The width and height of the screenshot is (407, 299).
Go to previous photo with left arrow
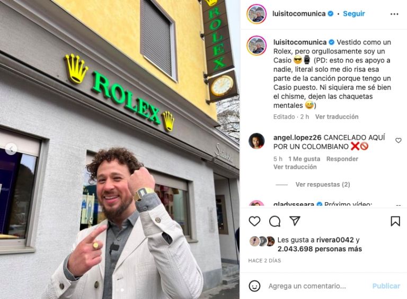tap(11, 149)
